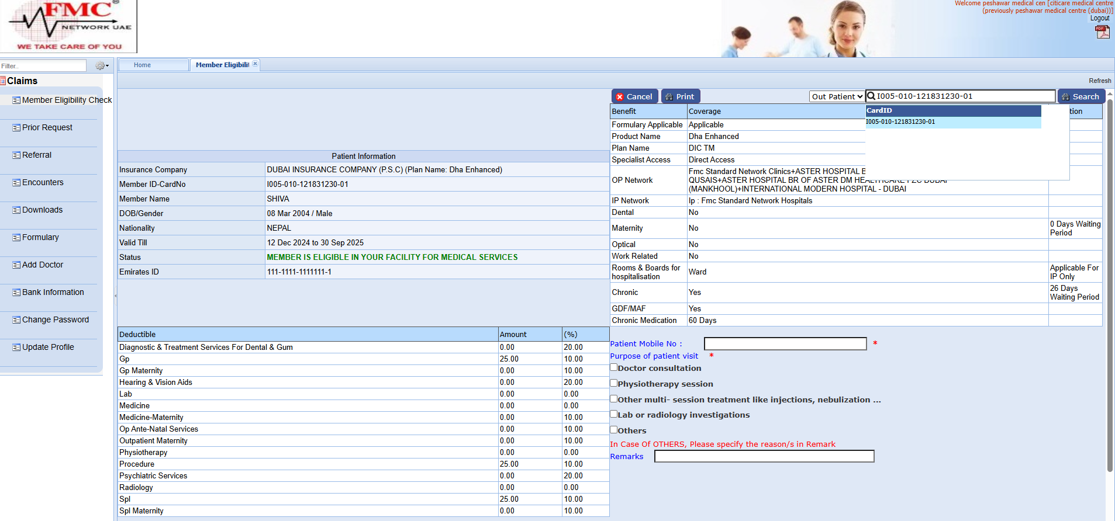Click the PDF export icon
This screenshot has height=521, width=1115.
click(1102, 32)
